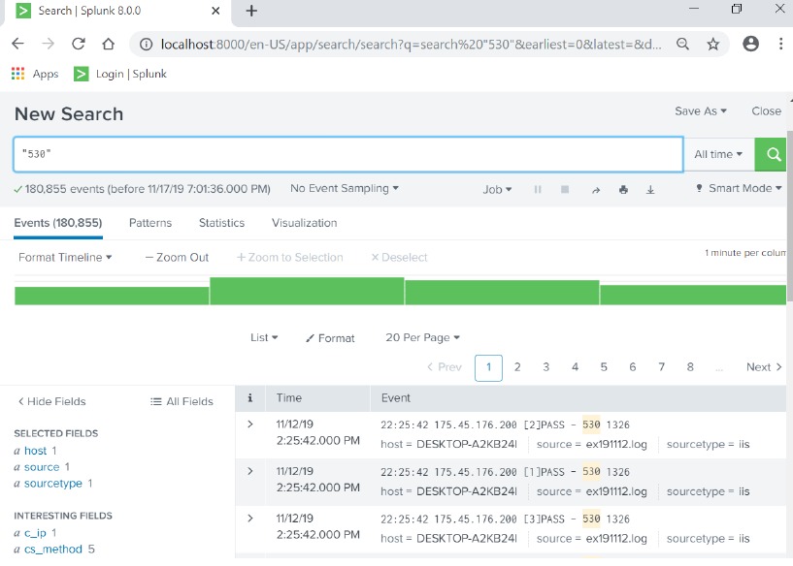Open the Format Timeline dropdown
Viewport: 793px width, 566px height.
[65, 258]
